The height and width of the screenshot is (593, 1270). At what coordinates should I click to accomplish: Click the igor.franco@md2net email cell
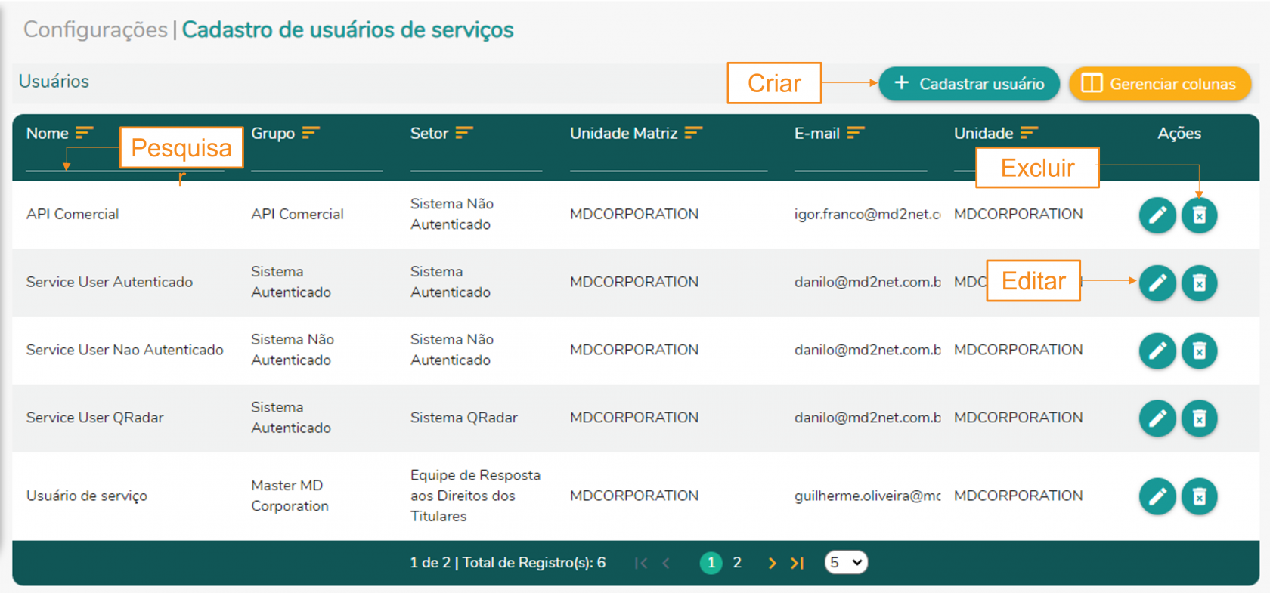tap(867, 215)
